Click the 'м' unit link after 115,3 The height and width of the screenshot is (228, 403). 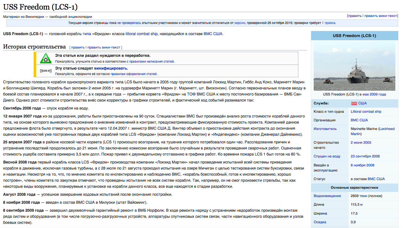[x=361, y=205]
